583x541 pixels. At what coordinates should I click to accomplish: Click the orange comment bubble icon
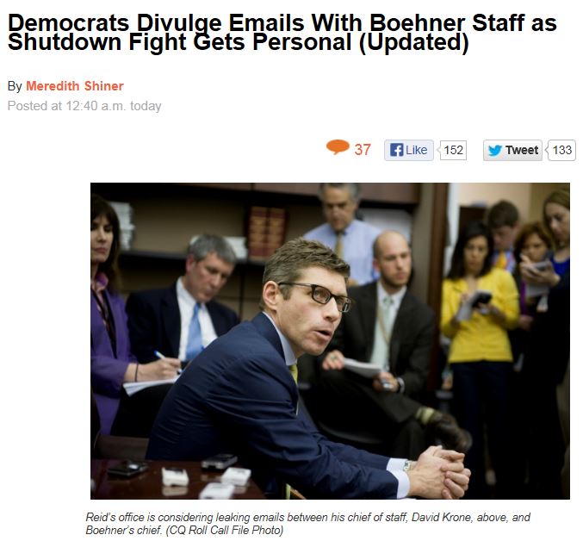tap(338, 147)
